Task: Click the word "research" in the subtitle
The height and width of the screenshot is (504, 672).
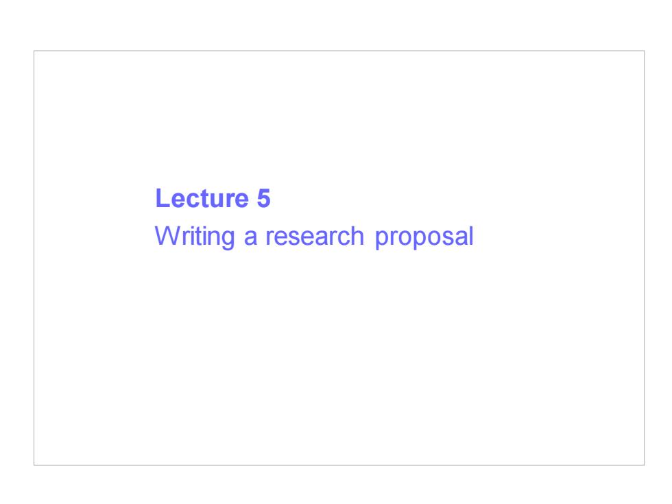Action: 315,236
